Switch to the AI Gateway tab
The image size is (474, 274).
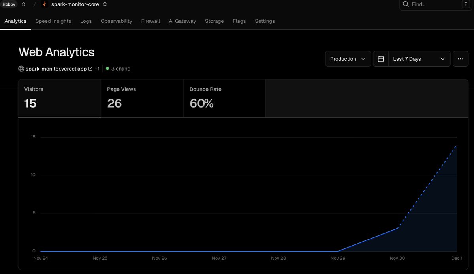point(182,21)
